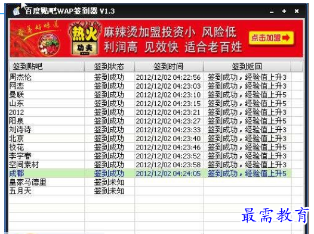This screenshot has height=234, width=314.
Task: Select the 皇家马德里 row
Action: 150,182
